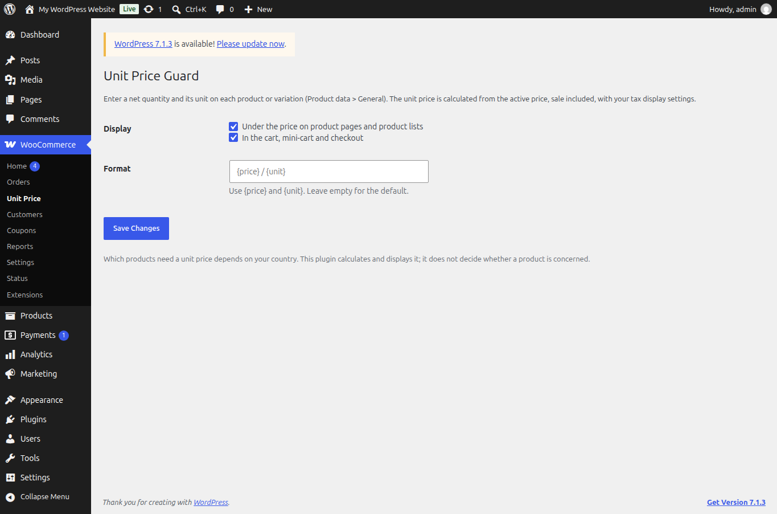
Task: Go to the Orders submenu item
Action: (18, 182)
